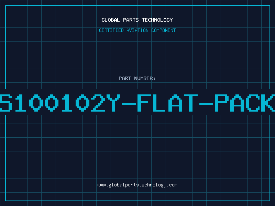275x206 pixels.
Task: Click the PACK segment of the part number
Action: click(x=245, y=103)
